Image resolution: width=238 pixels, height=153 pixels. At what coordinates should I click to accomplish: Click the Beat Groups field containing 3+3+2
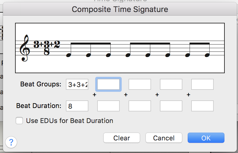77,84
